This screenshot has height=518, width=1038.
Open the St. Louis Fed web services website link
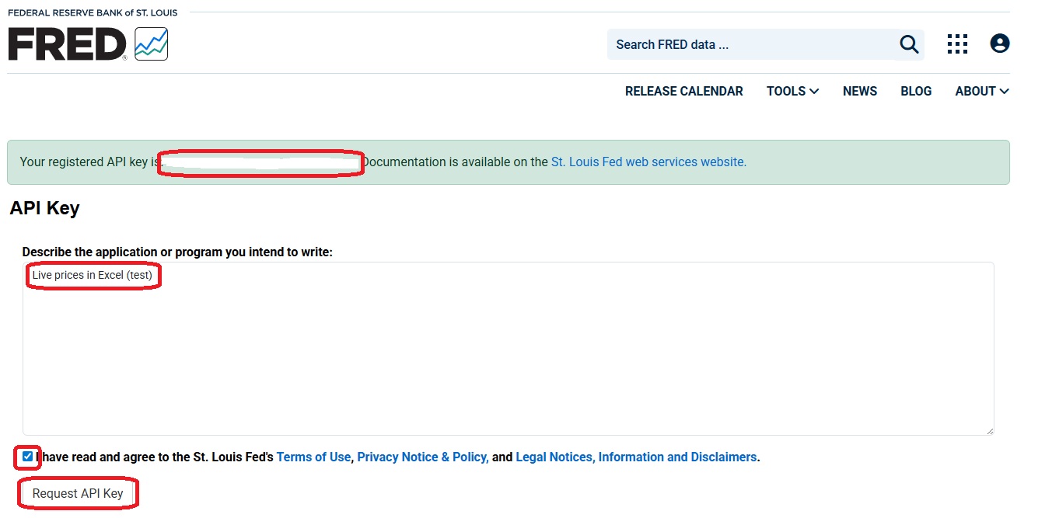(x=648, y=162)
